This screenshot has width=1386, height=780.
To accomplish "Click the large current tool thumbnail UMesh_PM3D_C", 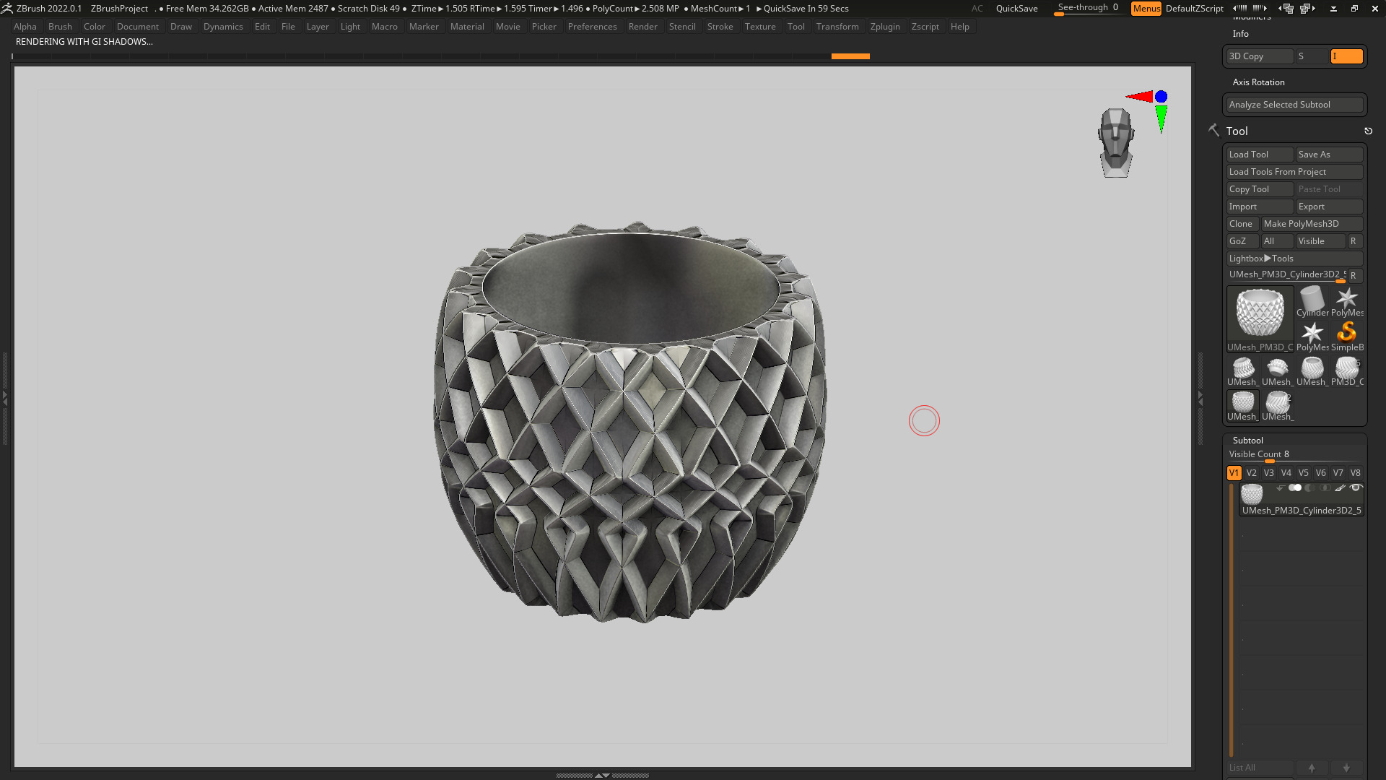I will pos(1260,318).
